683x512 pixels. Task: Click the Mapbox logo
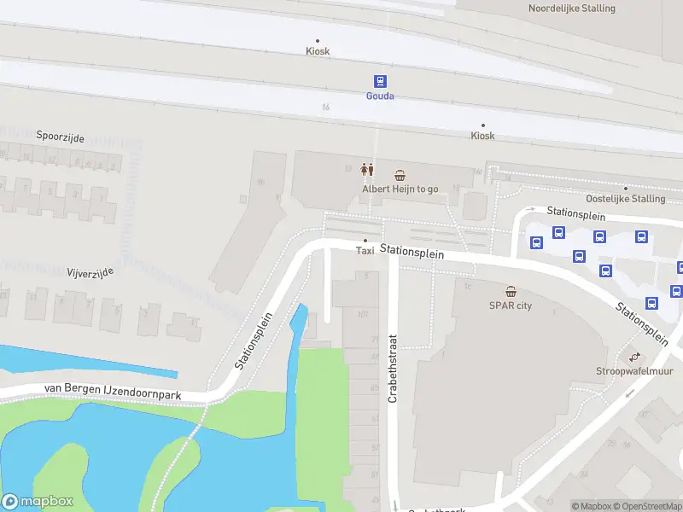38,501
